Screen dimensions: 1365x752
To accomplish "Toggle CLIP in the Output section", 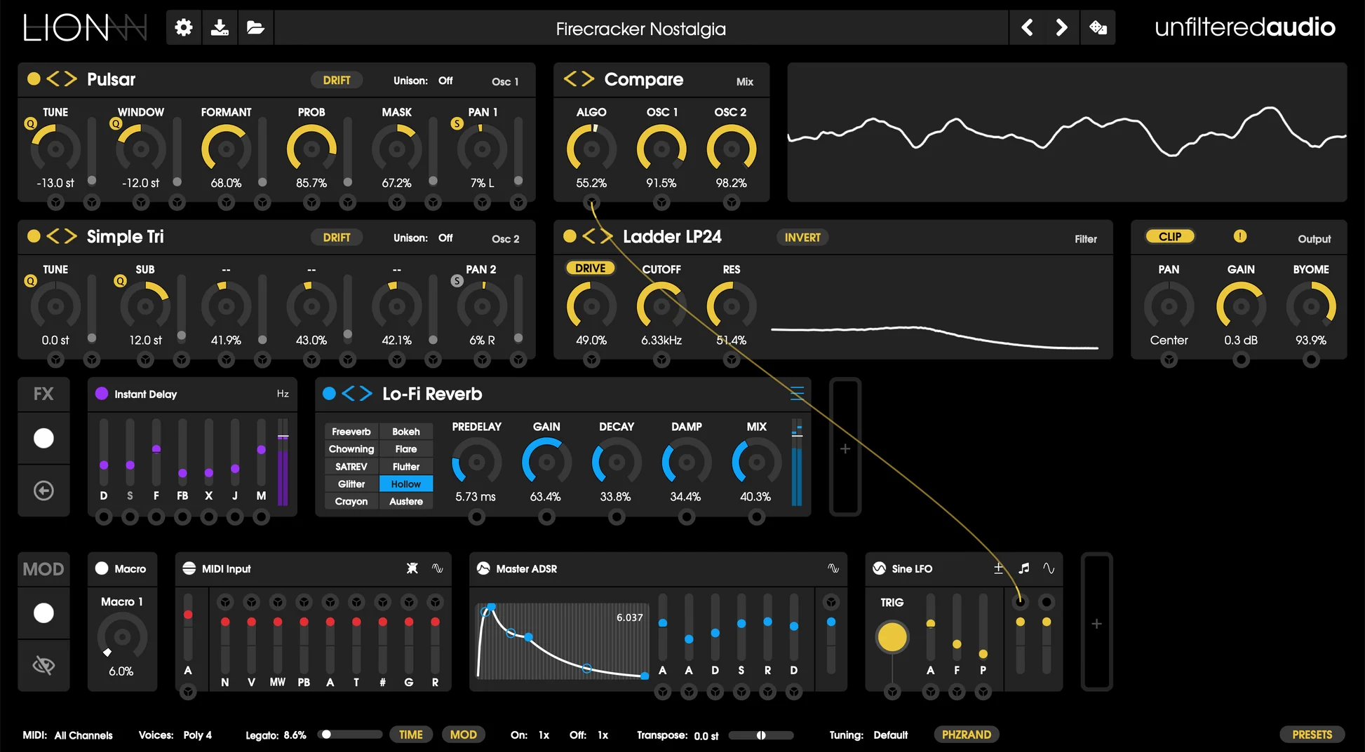I will coord(1169,236).
